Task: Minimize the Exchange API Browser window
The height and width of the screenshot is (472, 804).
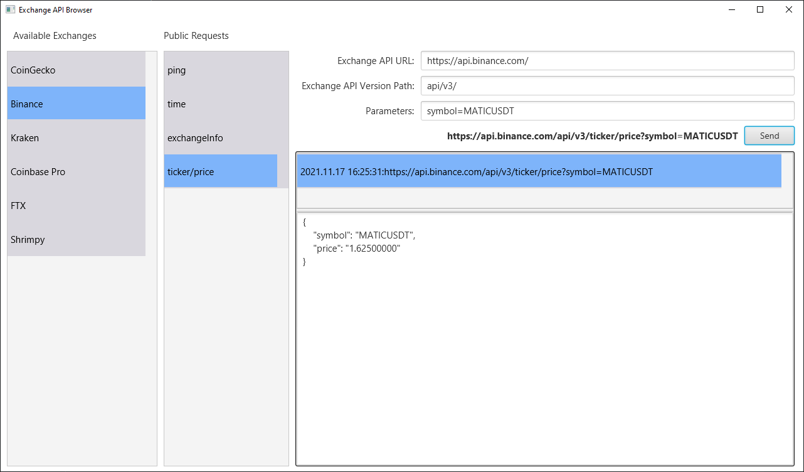Action: coord(731,9)
